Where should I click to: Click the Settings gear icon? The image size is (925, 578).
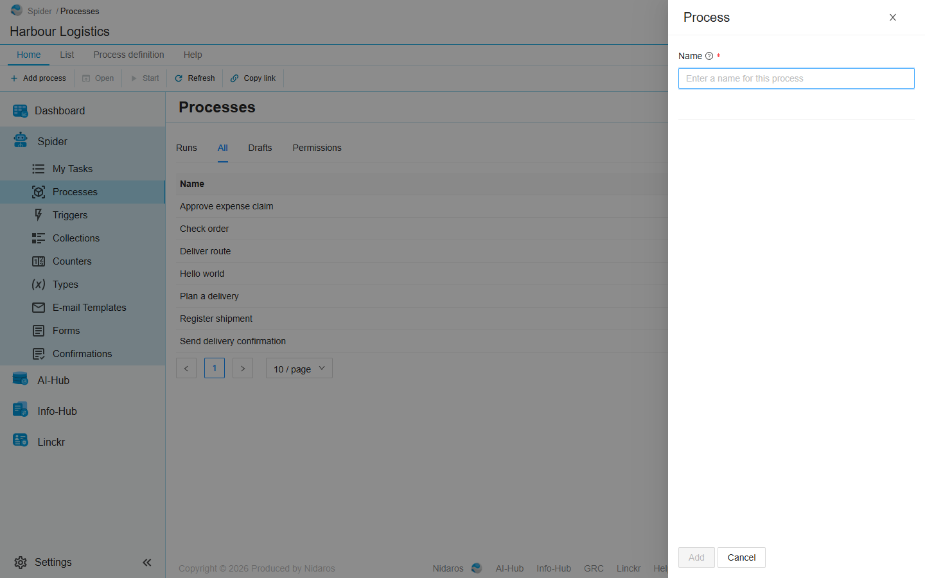point(21,563)
